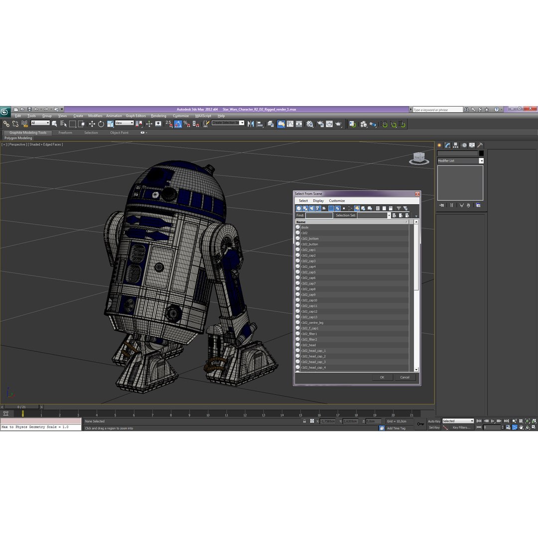Activate the Select and Rotate tool
Screen dimensions: 538x538
[x=101, y=124]
